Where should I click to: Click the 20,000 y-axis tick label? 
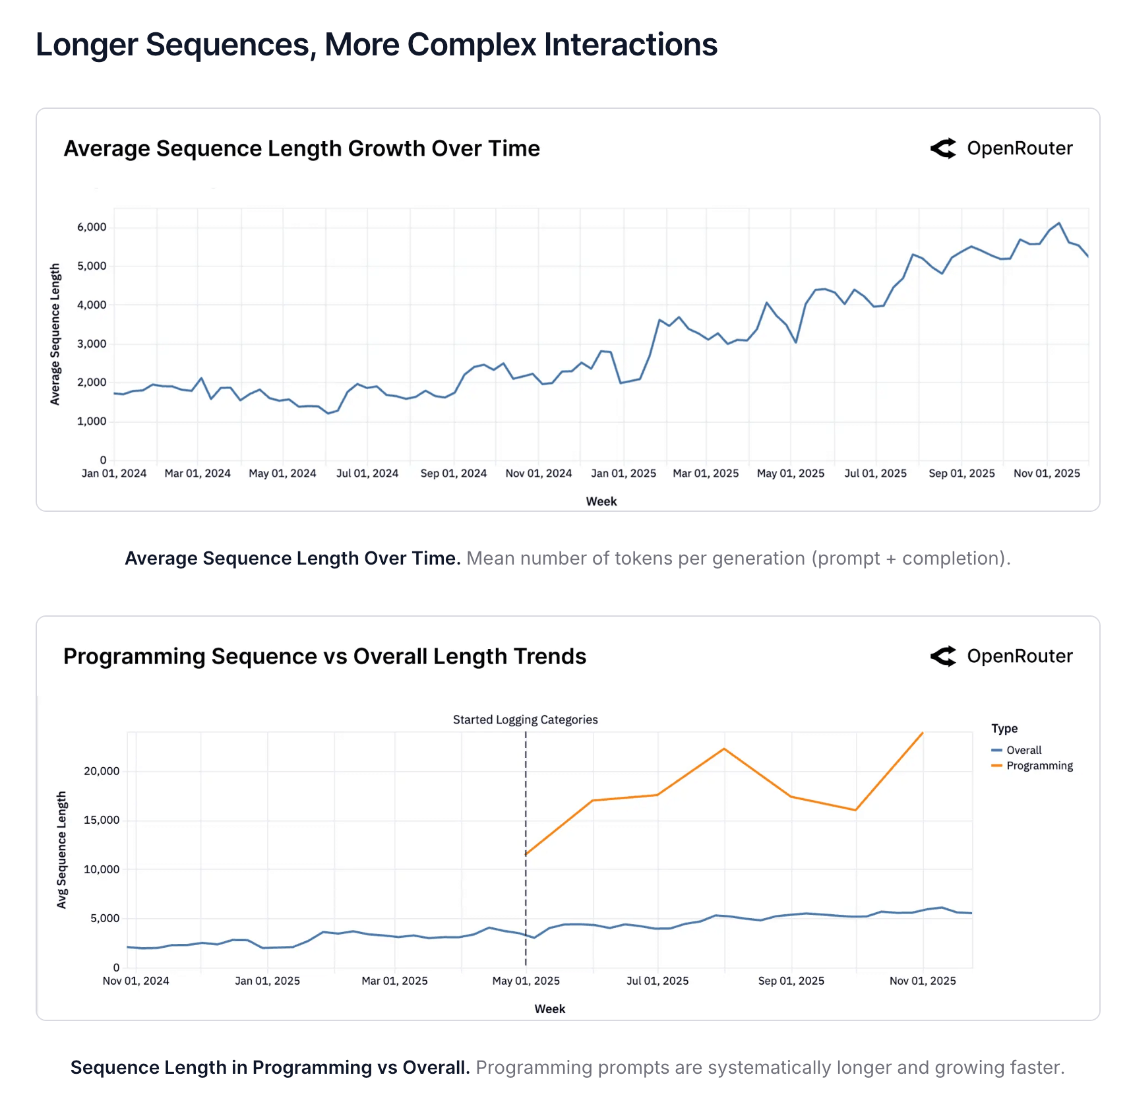click(102, 771)
